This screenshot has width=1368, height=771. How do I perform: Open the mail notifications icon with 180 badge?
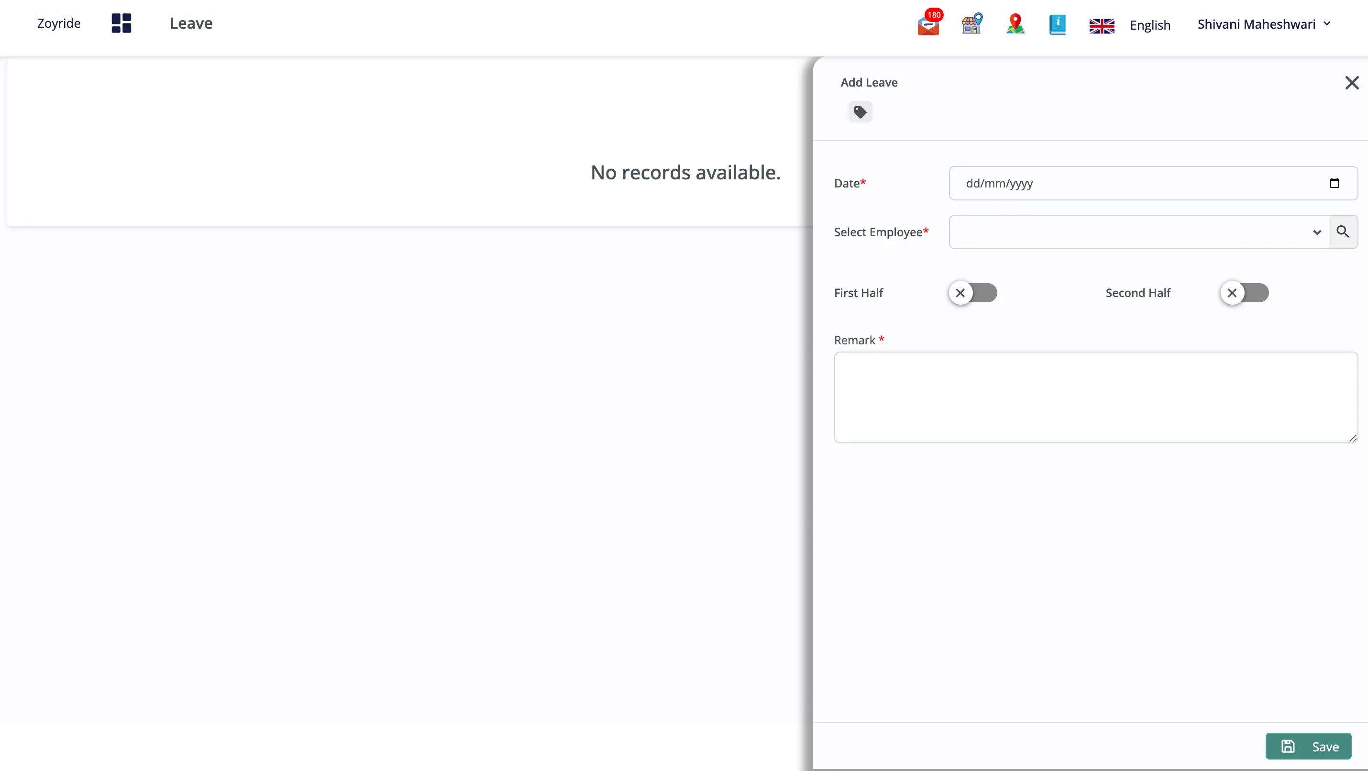click(929, 23)
